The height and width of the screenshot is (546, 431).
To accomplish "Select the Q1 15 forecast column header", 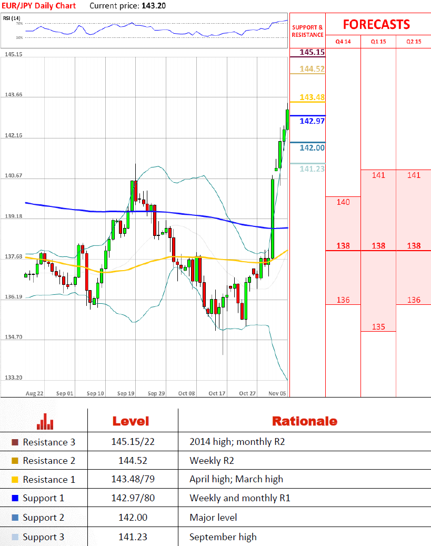I will 378,42.
